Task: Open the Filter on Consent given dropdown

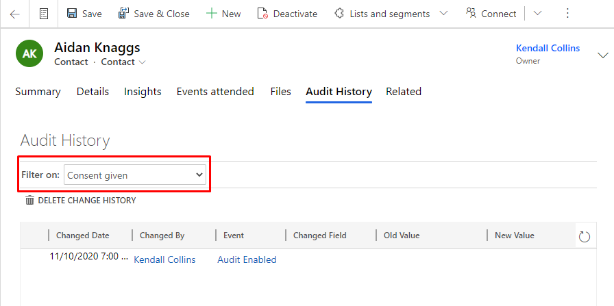Action: pyautogui.click(x=135, y=175)
